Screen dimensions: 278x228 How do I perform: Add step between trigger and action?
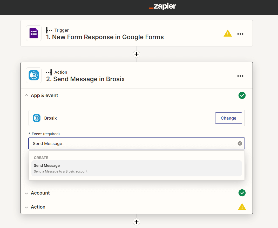pos(137,54)
